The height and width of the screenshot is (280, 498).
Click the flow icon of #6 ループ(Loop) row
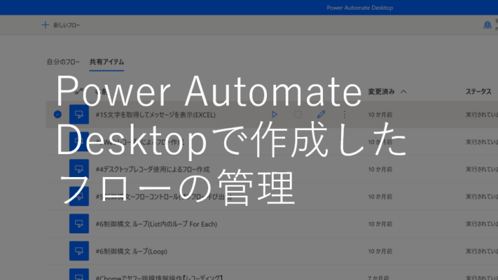click(x=79, y=251)
